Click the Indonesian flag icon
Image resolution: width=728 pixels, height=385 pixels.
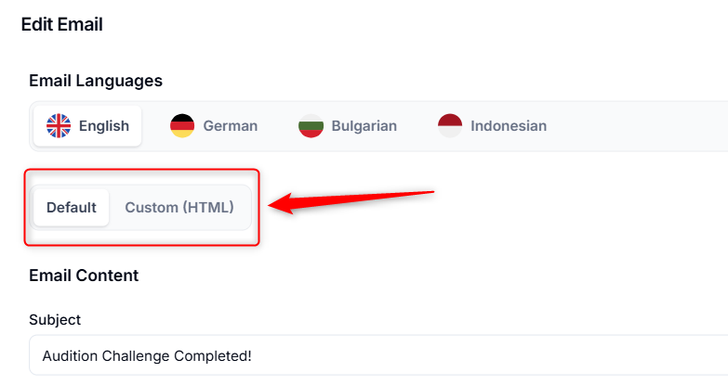click(x=450, y=125)
